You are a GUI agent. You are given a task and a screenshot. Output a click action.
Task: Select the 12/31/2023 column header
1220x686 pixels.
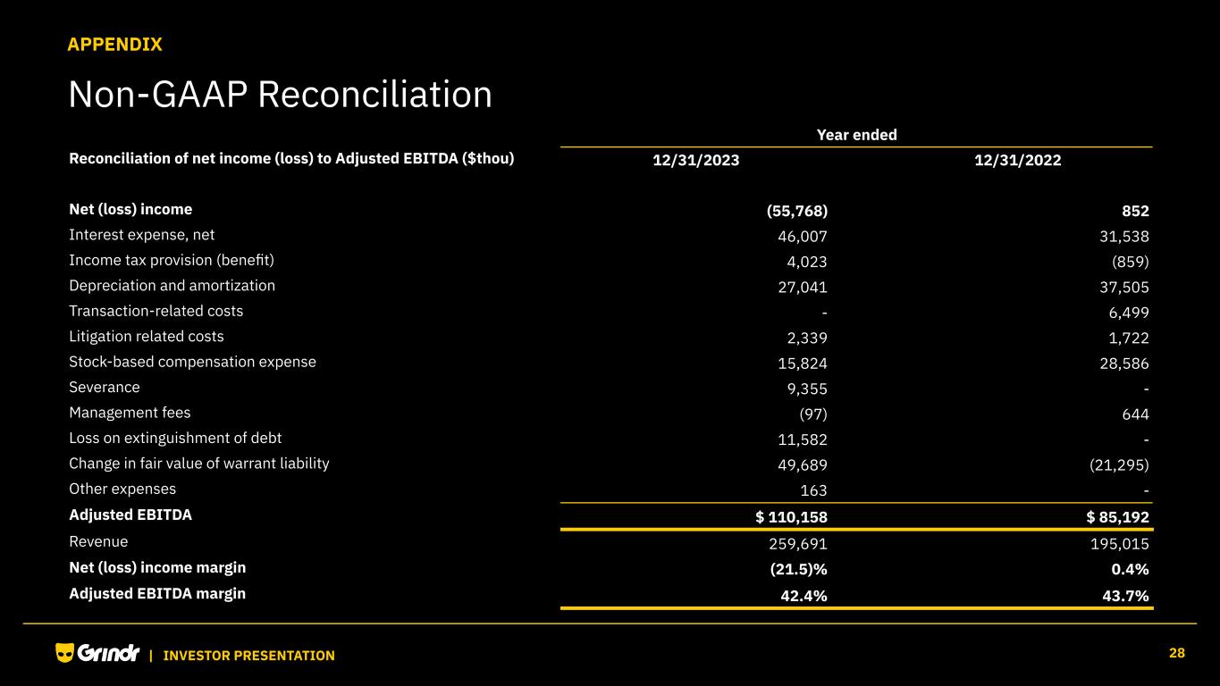pyautogui.click(x=696, y=160)
